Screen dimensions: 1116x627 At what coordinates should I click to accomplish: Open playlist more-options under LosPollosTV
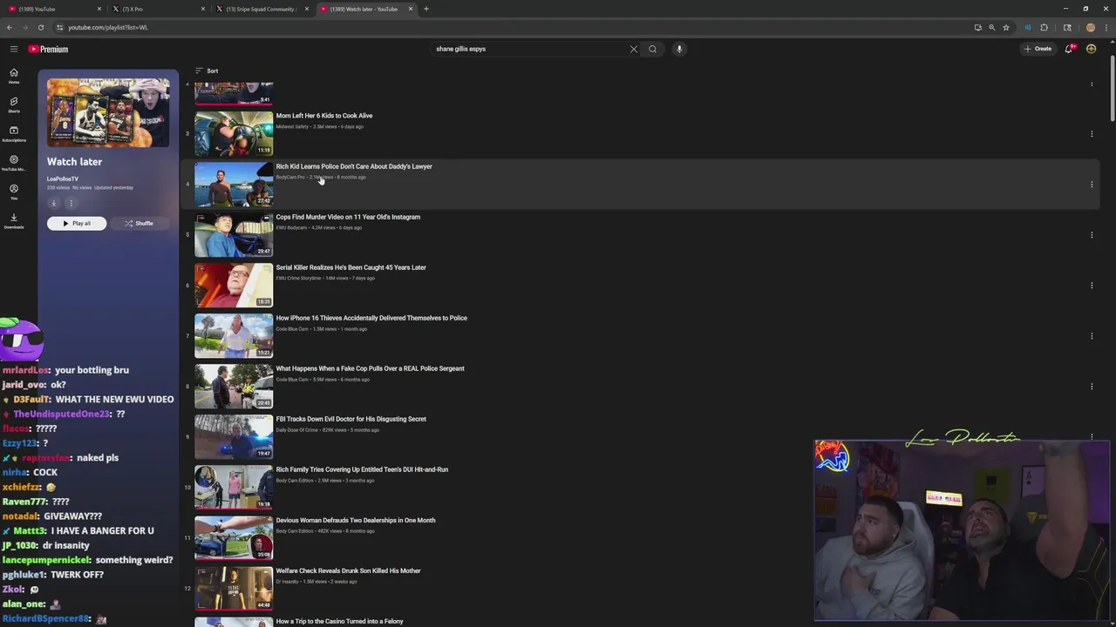[71, 203]
